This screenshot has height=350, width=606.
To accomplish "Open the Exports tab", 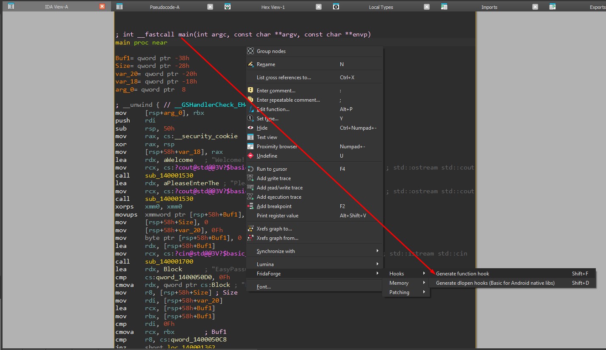I will point(598,7).
